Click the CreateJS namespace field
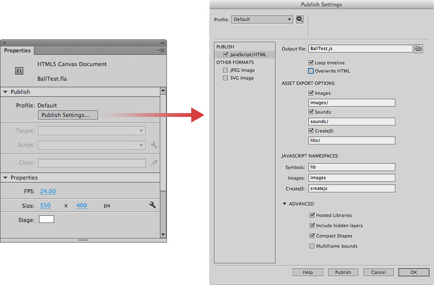This screenshot has width=434, height=285. (352, 189)
